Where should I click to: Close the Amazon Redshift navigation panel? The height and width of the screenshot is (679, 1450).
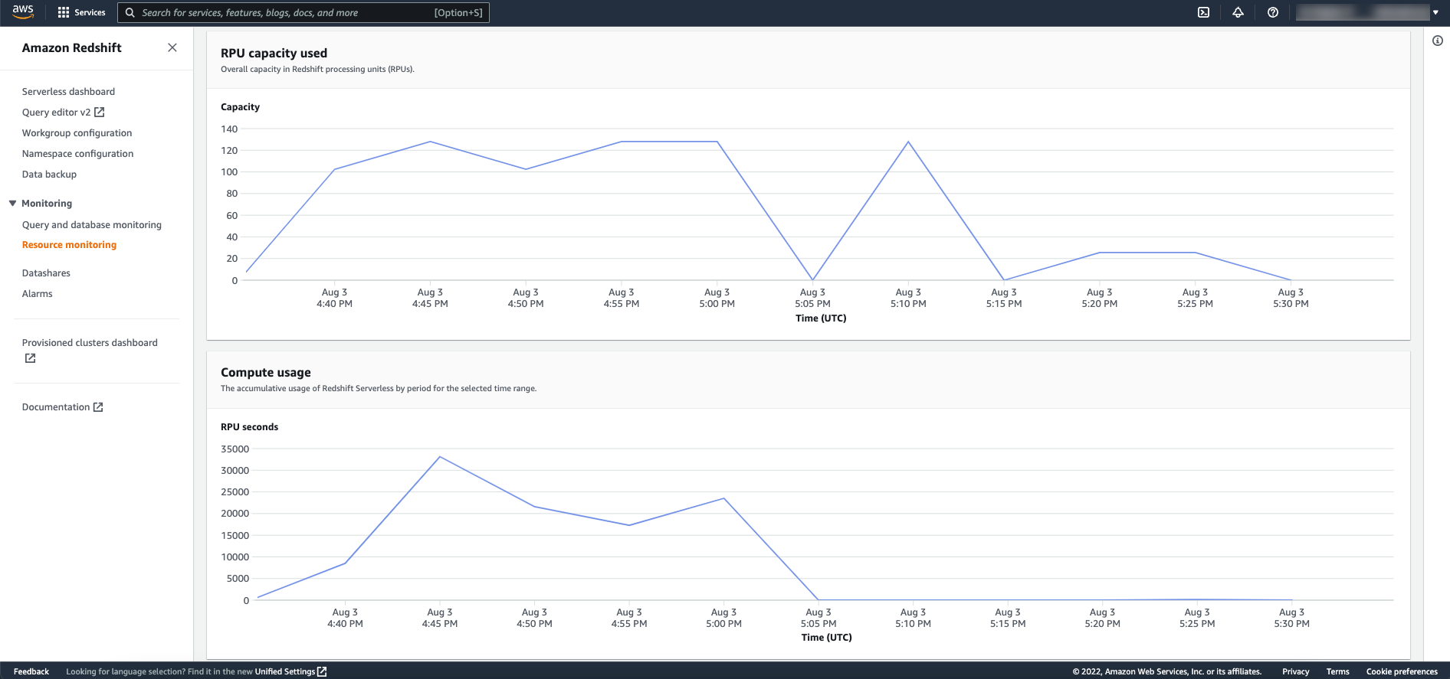172,47
